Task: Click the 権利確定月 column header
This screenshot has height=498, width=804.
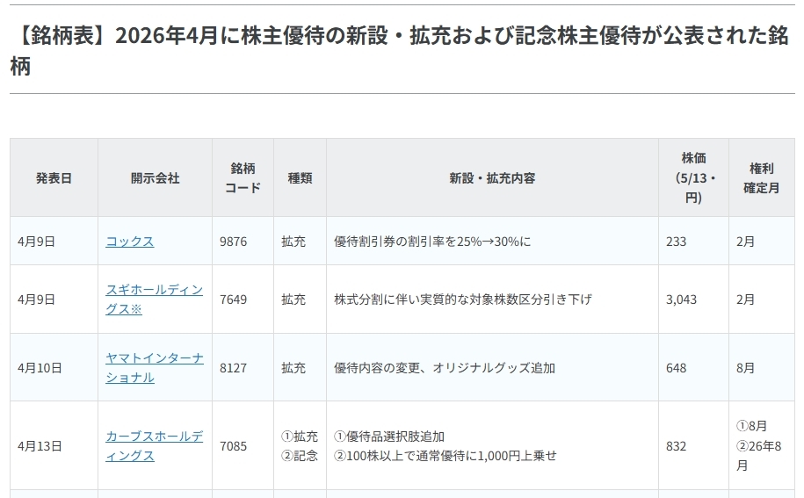Action: 762,177
